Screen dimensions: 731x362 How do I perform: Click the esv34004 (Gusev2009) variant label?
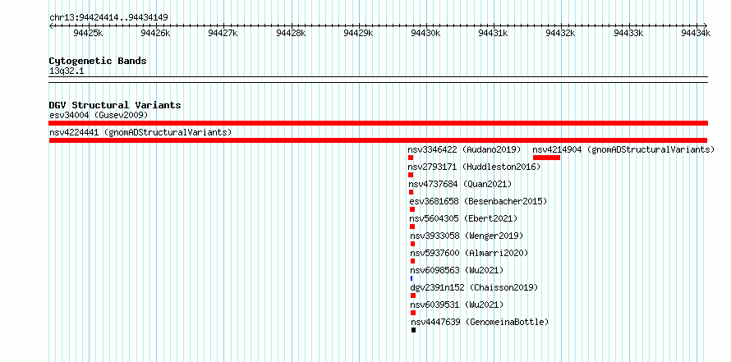tap(99, 115)
